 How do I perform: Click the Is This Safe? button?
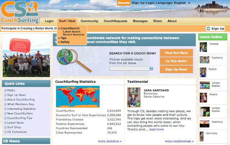(x=176, y=61)
